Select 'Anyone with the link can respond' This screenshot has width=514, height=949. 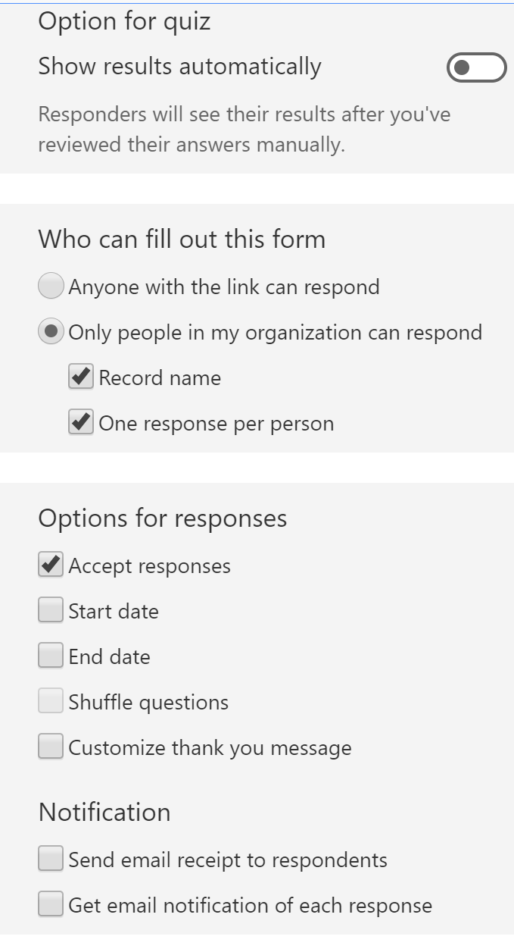[x=50, y=286]
